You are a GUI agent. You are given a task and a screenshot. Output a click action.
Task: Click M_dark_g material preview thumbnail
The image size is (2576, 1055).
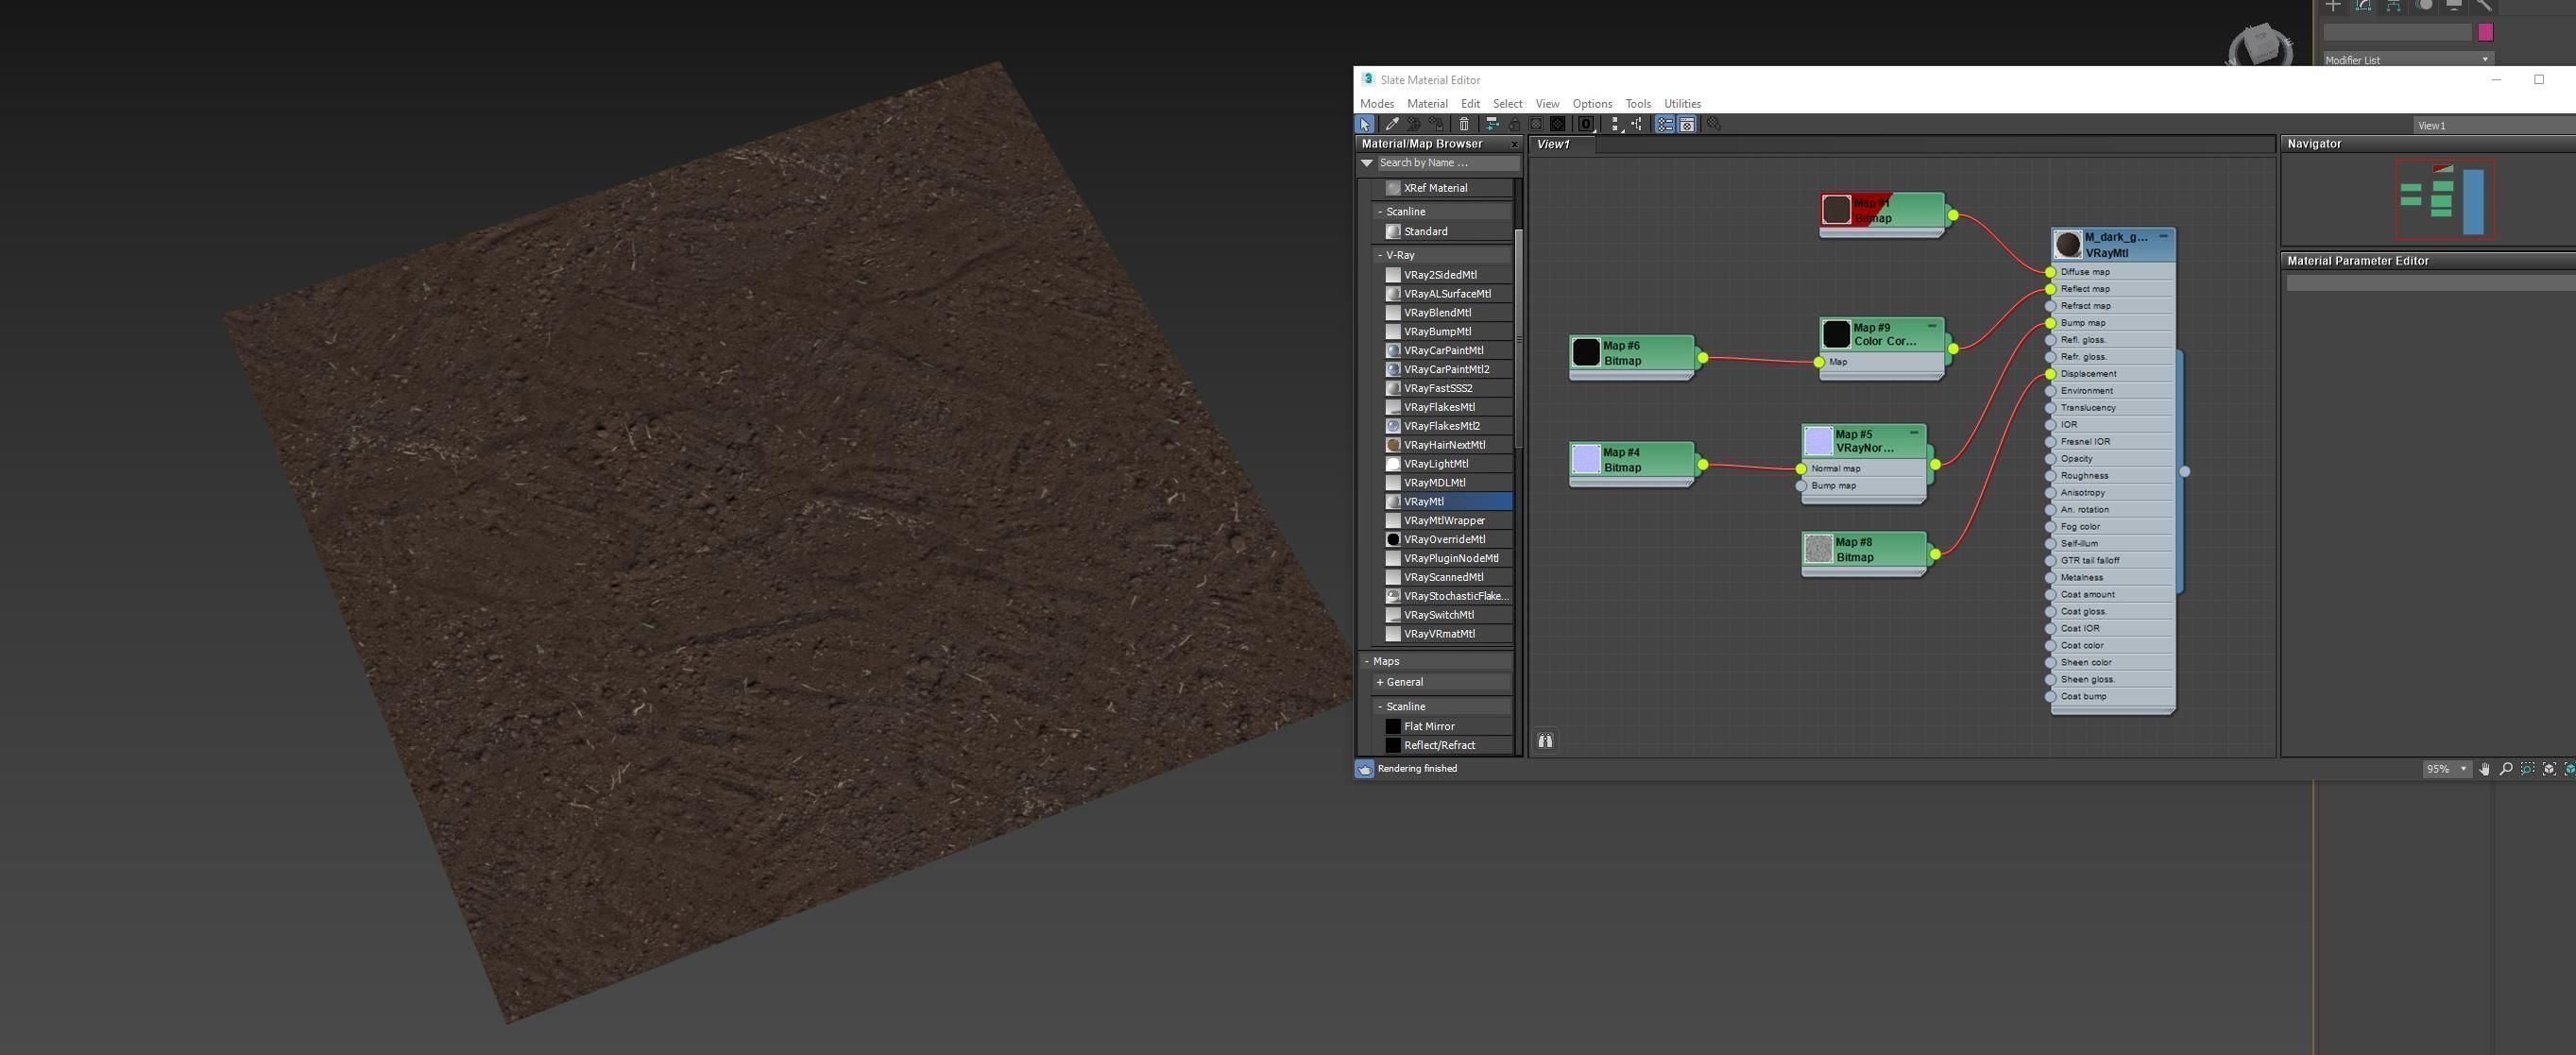(2068, 245)
